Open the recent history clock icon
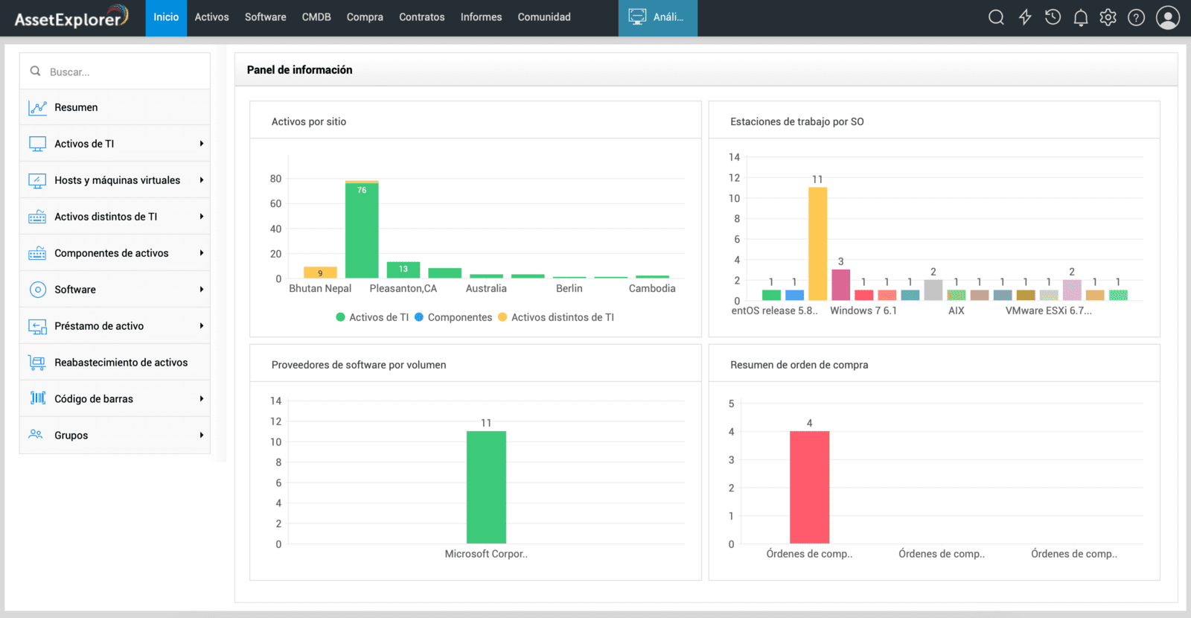This screenshot has width=1191, height=618. click(1053, 17)
